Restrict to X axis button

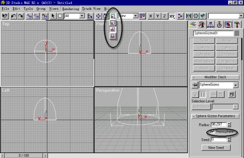pyautogui.click(x=151, y=16)
